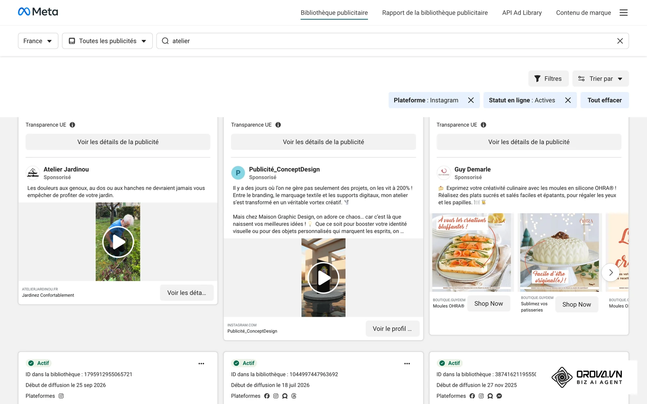Click Messenger platform icon on 27 nov 2025 ad

pyautogui.click(x=499, y=396)
